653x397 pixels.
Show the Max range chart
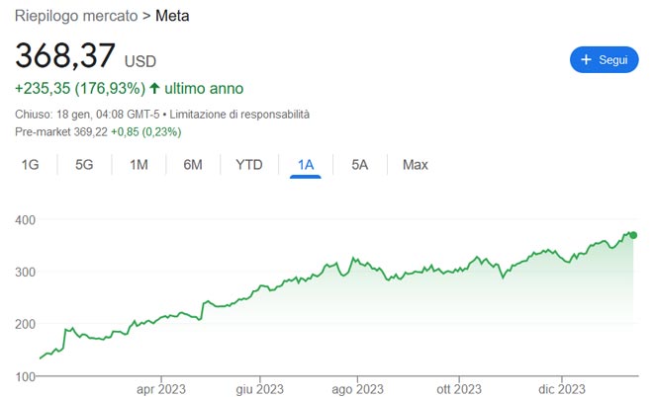[x=415, y=165]
